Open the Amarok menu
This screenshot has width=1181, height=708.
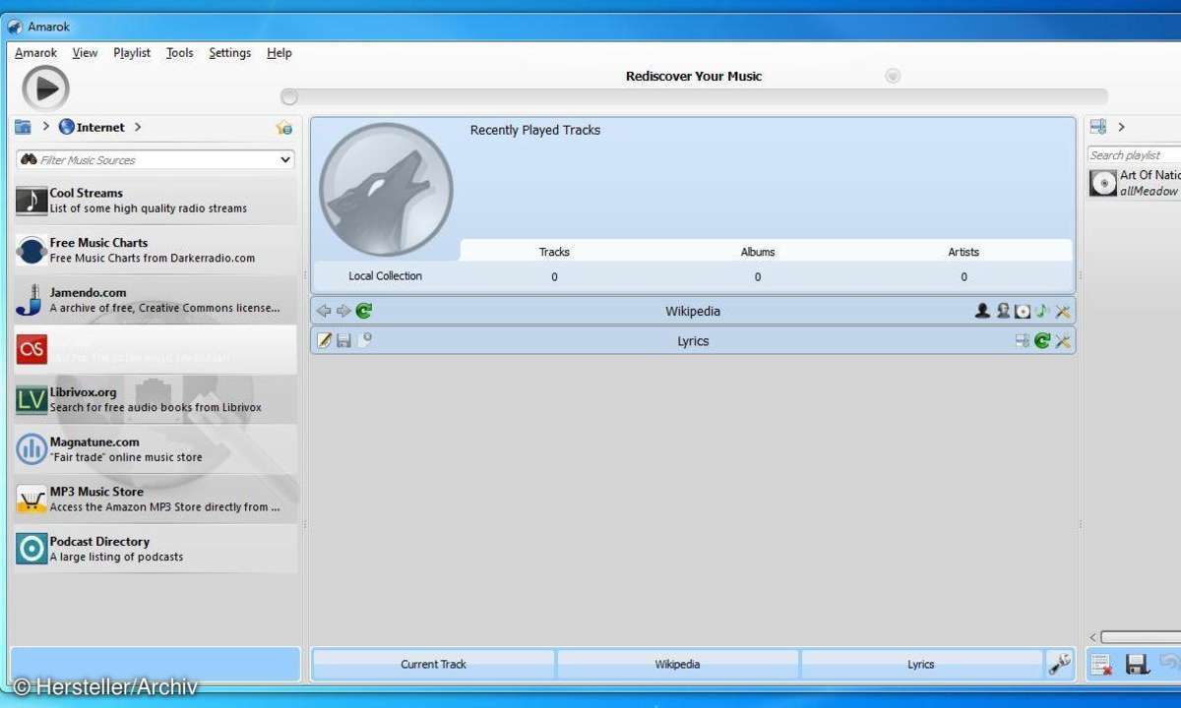[x=36, y=53]
